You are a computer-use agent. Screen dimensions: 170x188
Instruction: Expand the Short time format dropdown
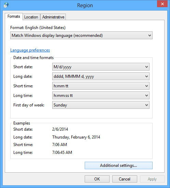(x=101, y=86)
